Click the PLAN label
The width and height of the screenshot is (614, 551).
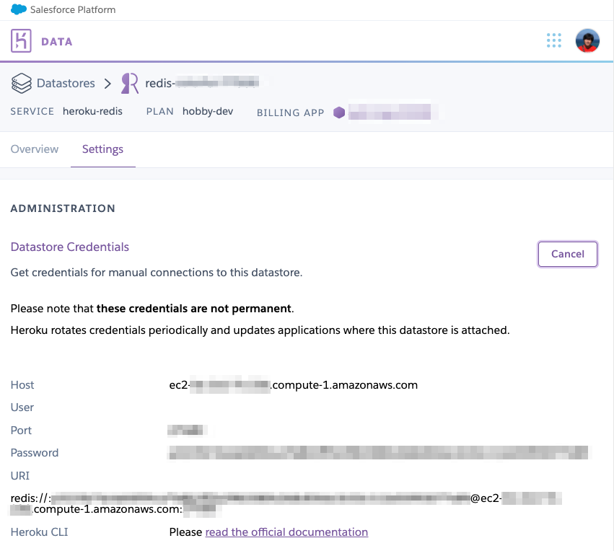[159, 112]
